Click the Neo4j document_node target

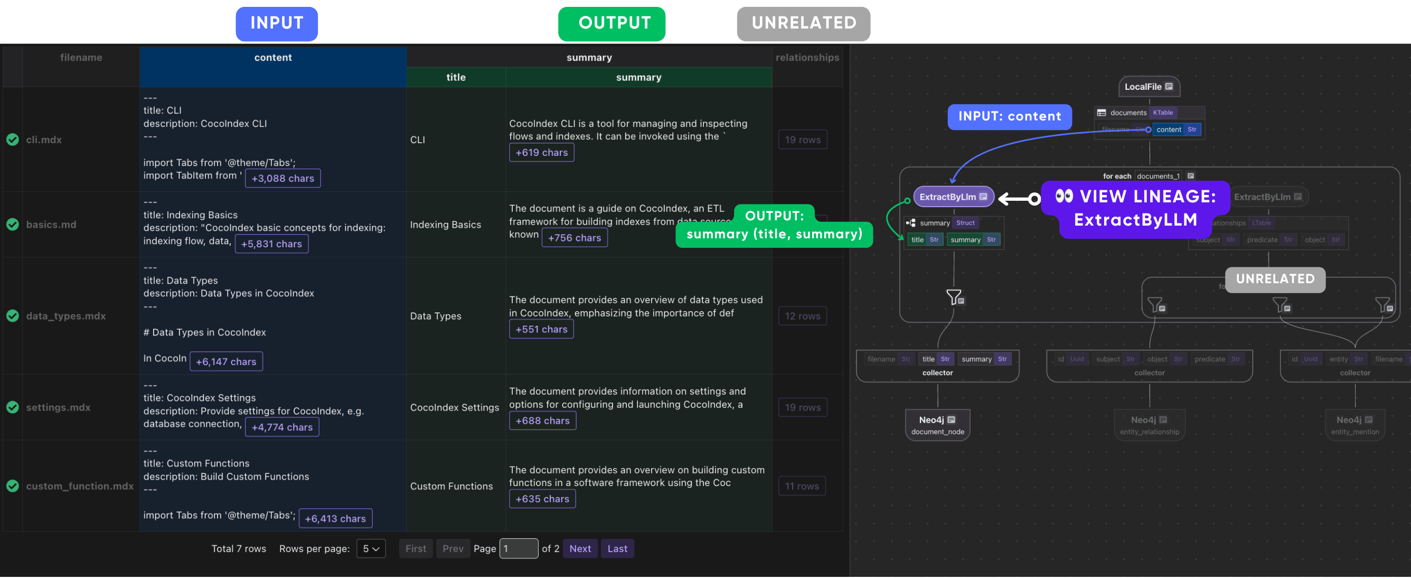click(938, 425)
